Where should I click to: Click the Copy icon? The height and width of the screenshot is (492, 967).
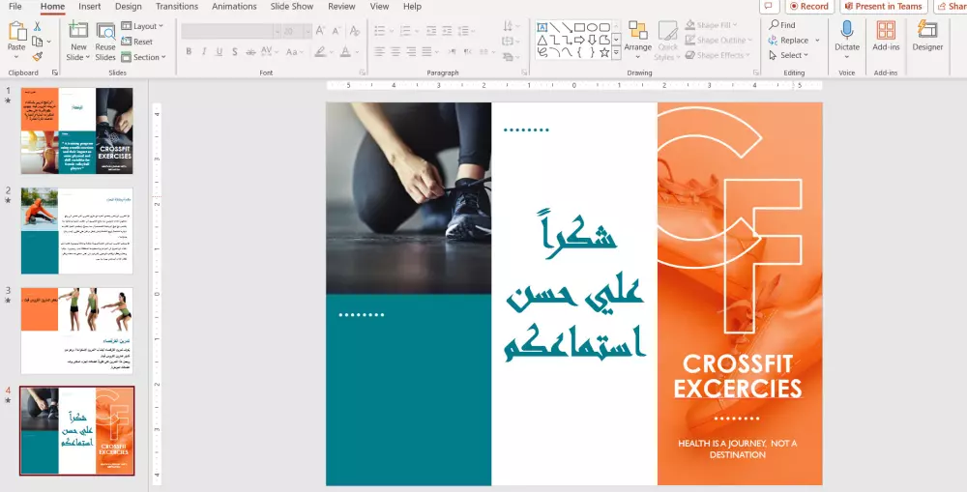click(x=38, y=42)
